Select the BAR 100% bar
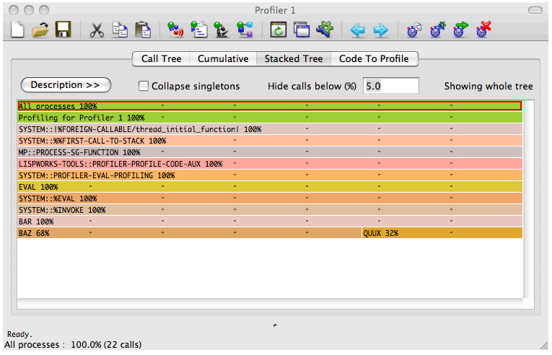 click(x=270, y=222)
